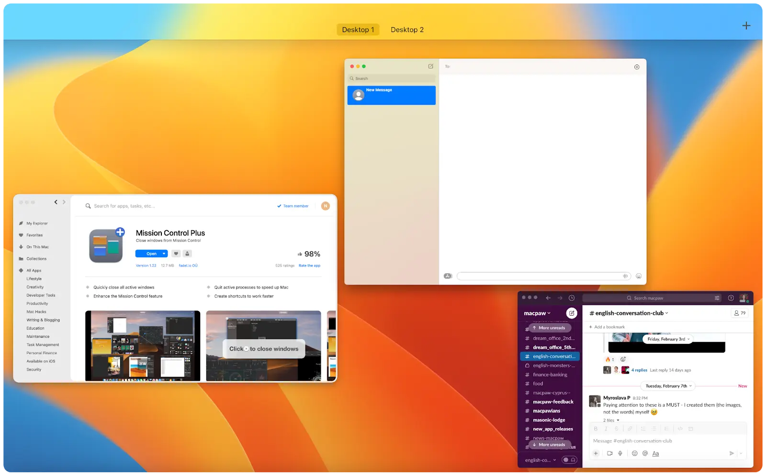
Task: Open Collections in Setapp sidebar
Action: (x=36, y=259)
